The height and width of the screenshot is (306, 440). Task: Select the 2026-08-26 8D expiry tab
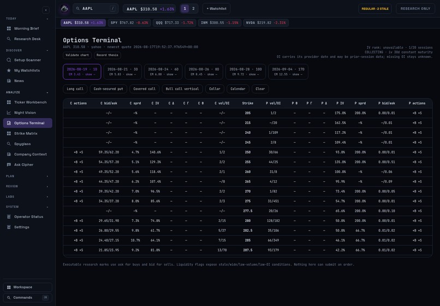pos(204,72)
